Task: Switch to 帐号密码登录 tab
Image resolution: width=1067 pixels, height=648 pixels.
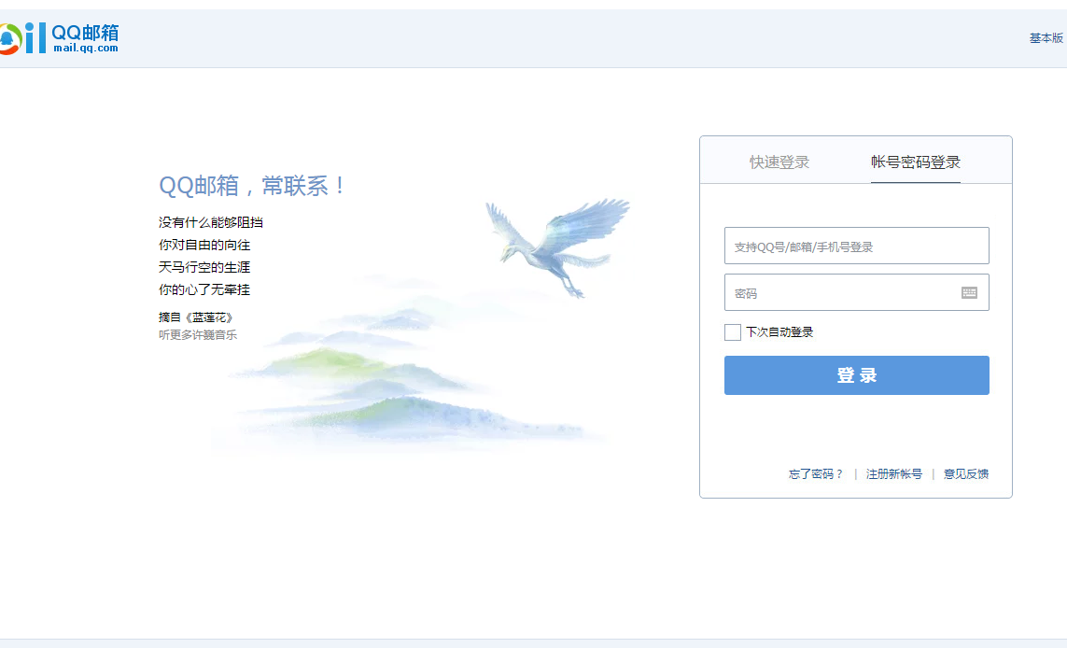Action: [915, 162]
